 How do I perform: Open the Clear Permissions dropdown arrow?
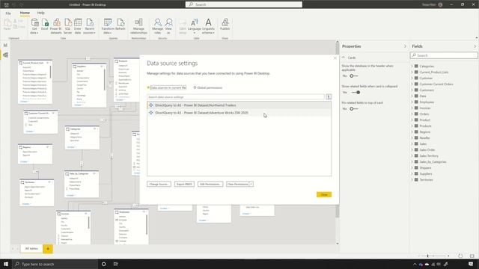point(251,185)
